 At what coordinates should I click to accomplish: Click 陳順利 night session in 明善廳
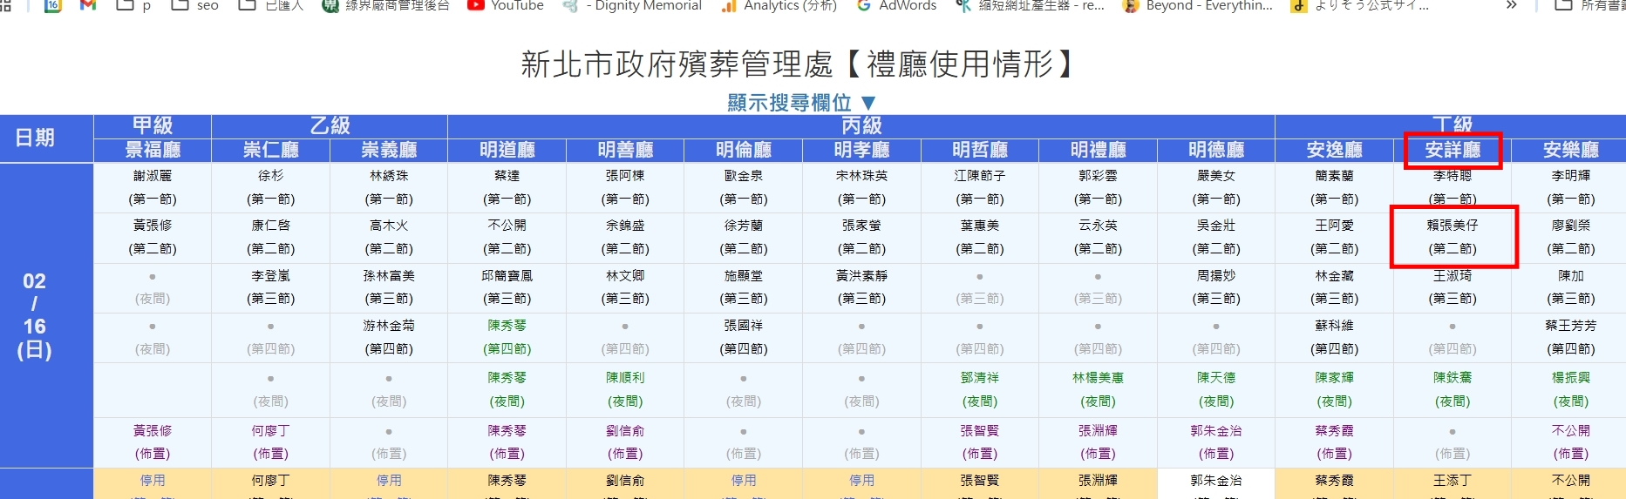625,389
